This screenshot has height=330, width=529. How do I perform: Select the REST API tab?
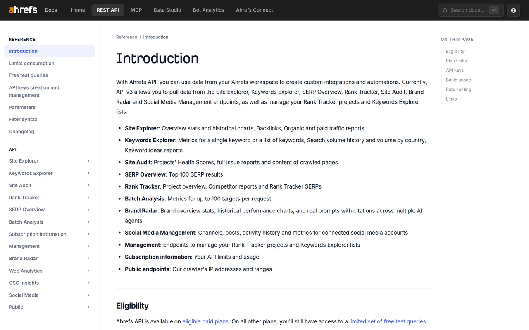coord(108,10)
